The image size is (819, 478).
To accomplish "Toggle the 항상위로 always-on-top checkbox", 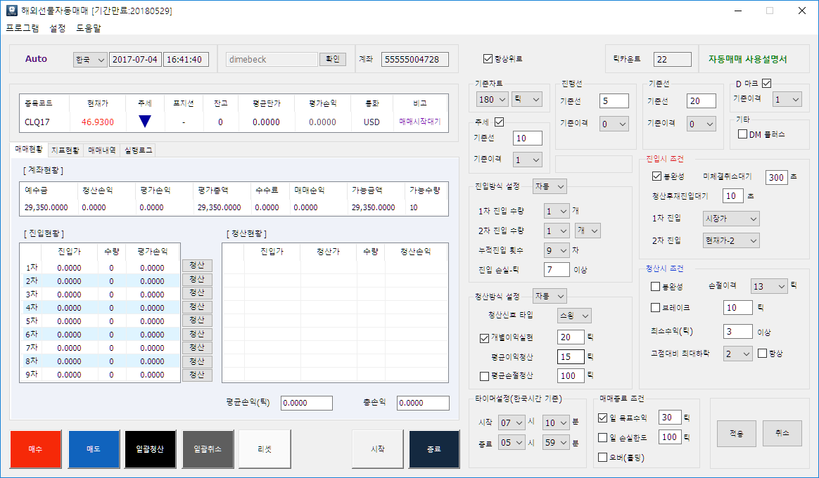I will 488,59.
